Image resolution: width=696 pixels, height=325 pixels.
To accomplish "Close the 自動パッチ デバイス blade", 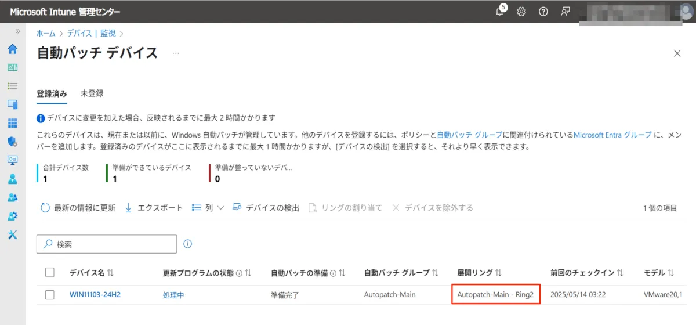I will coord(677,53).
